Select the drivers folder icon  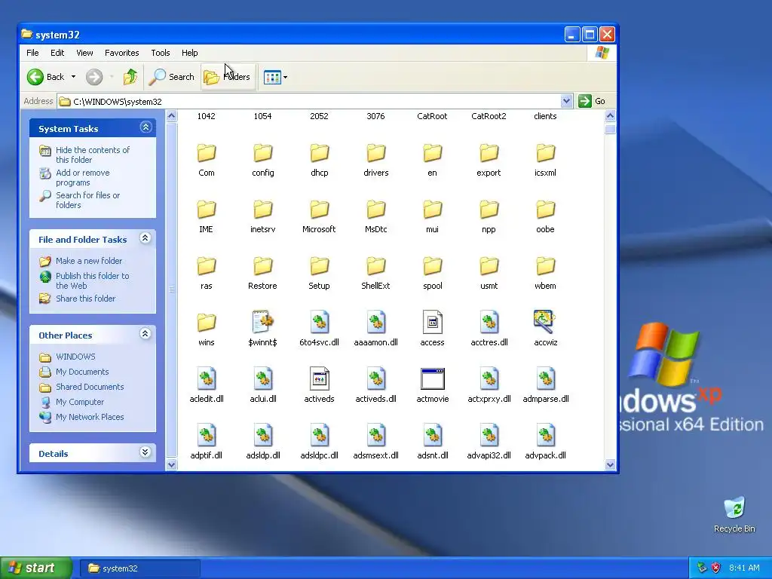tap(376, 153)
